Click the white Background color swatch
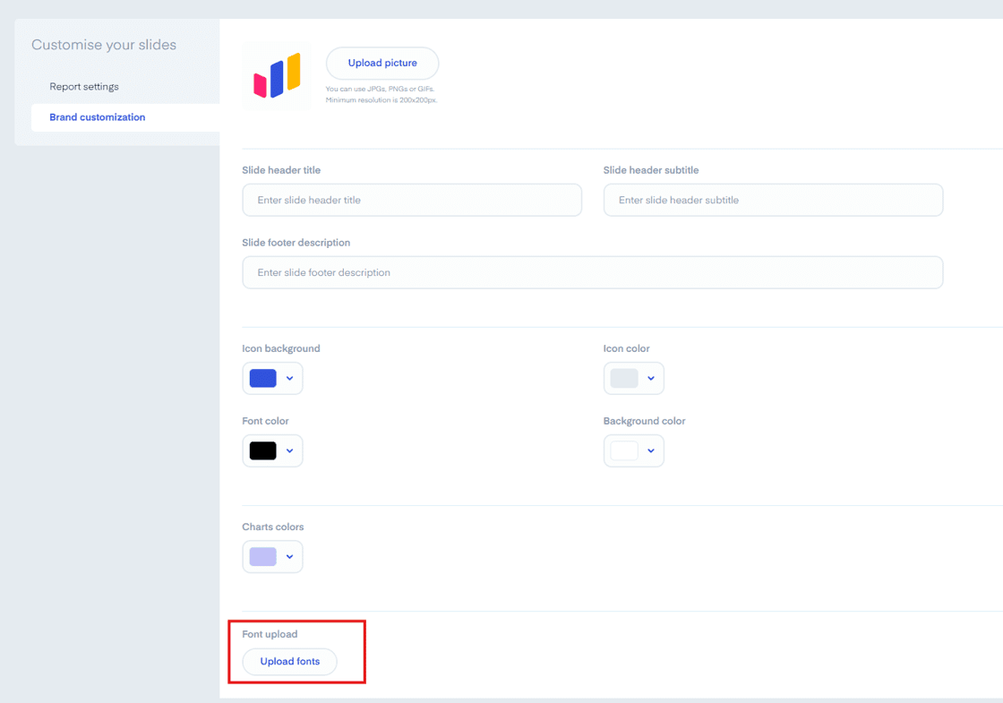The width and height of the screenshot is (1003, 703). [x=624, y=451]
